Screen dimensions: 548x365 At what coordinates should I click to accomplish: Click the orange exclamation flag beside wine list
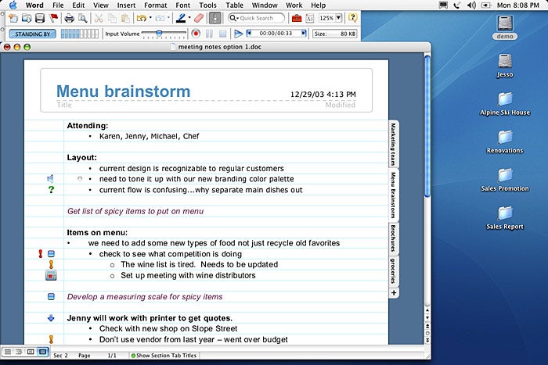click(51, 264)
